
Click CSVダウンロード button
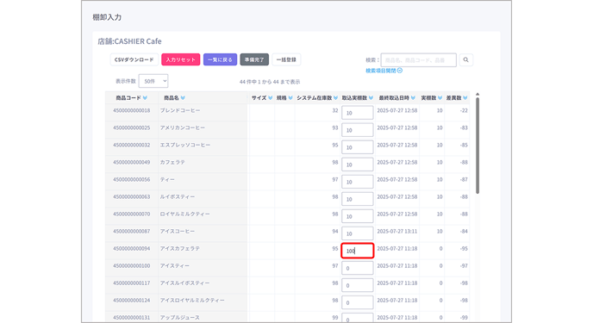point(134,59)
